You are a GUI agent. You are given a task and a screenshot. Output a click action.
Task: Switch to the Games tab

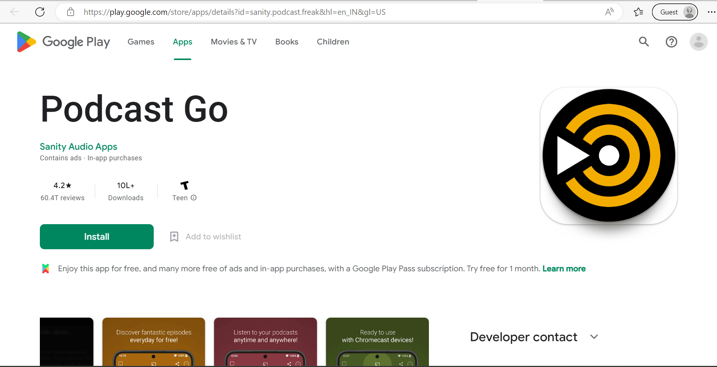coord(141,42)
